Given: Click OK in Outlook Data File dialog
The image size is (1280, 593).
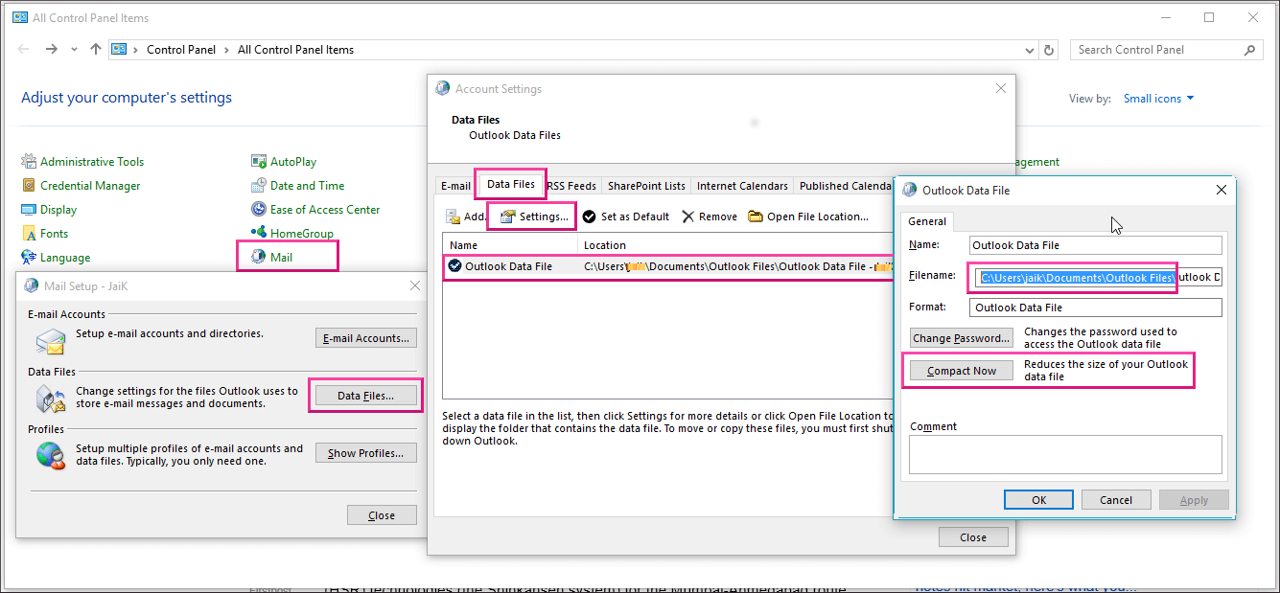Looking at the screenshot, I should click(1038, 500).
